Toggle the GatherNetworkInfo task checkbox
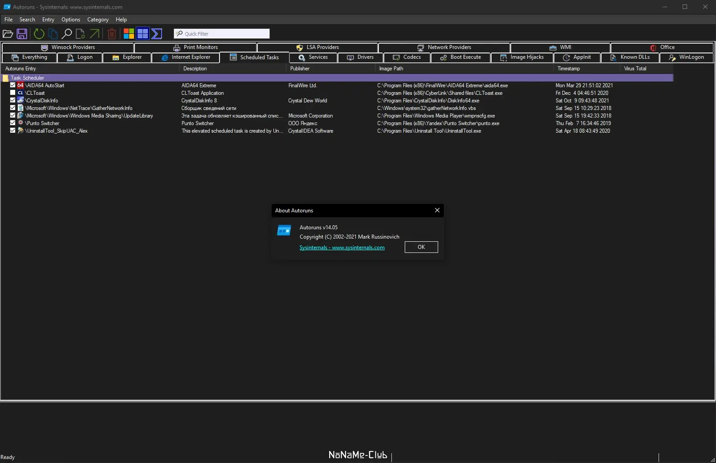 point(13,108)
